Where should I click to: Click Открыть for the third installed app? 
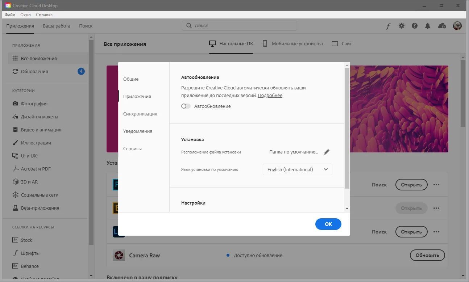pos(411,232)
